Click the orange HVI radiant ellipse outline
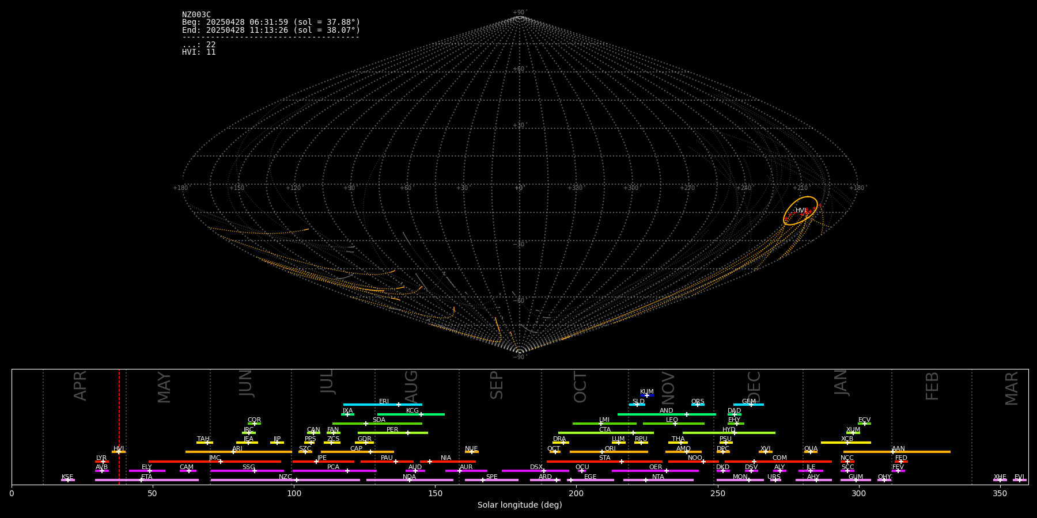 (x=800, y=211)
